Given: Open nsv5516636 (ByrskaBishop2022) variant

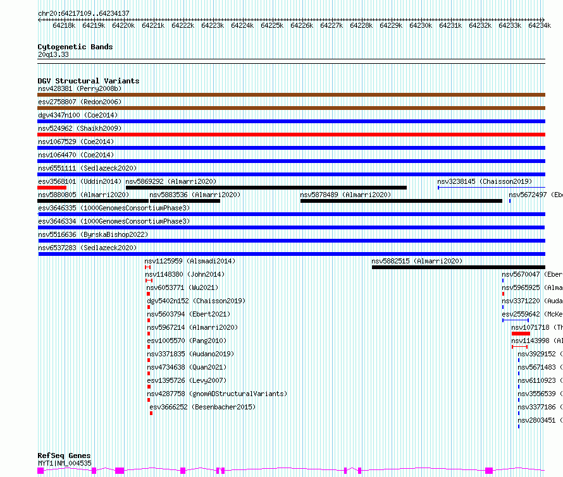Looking at the screenshot, I should coord(93,234).
